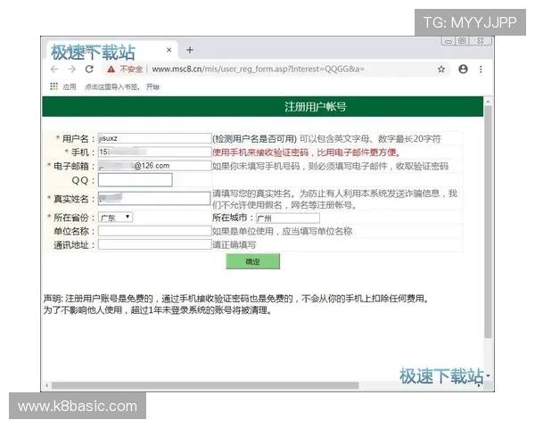Go forward with browser forward arrow
Image resolution: width=535 pixels, height=428 pixels.
(x=71, y=70)
